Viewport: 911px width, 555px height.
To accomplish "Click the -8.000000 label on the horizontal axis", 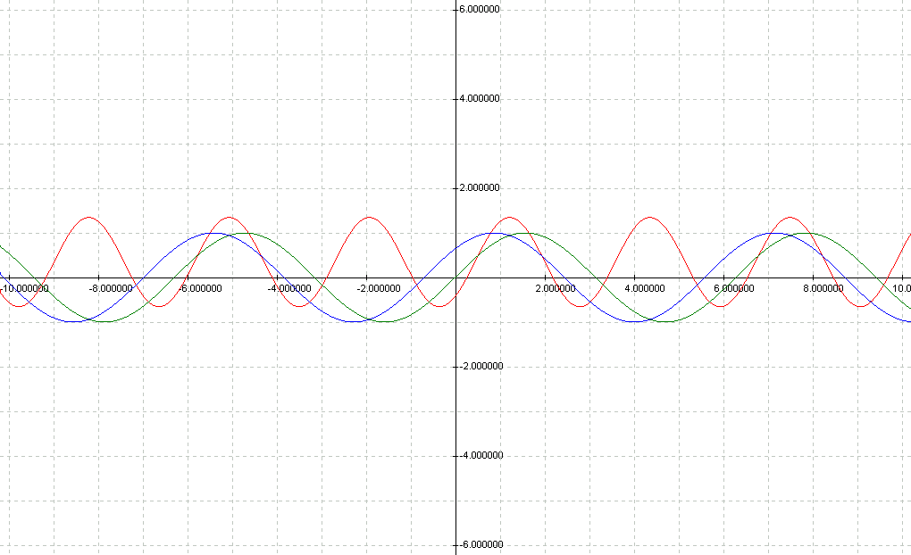I will tap(112, 288).
